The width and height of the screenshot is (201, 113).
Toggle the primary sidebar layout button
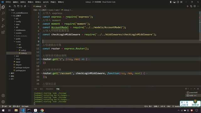tap(171, 2)
